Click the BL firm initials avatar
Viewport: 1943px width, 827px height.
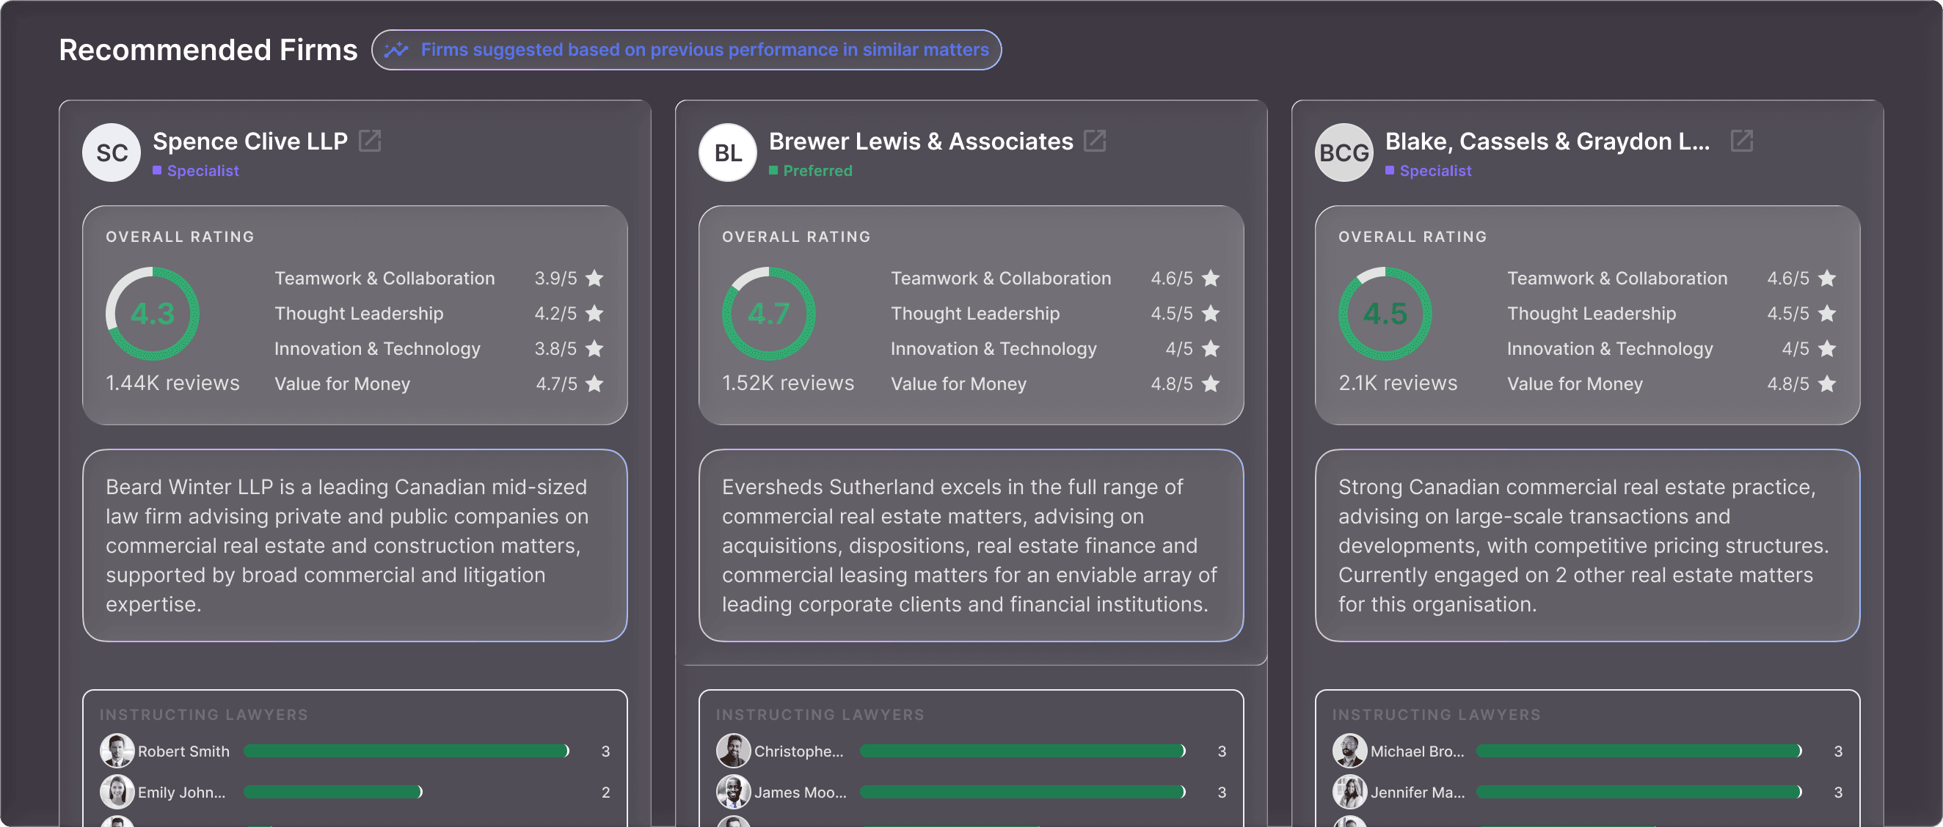[728, 153]
